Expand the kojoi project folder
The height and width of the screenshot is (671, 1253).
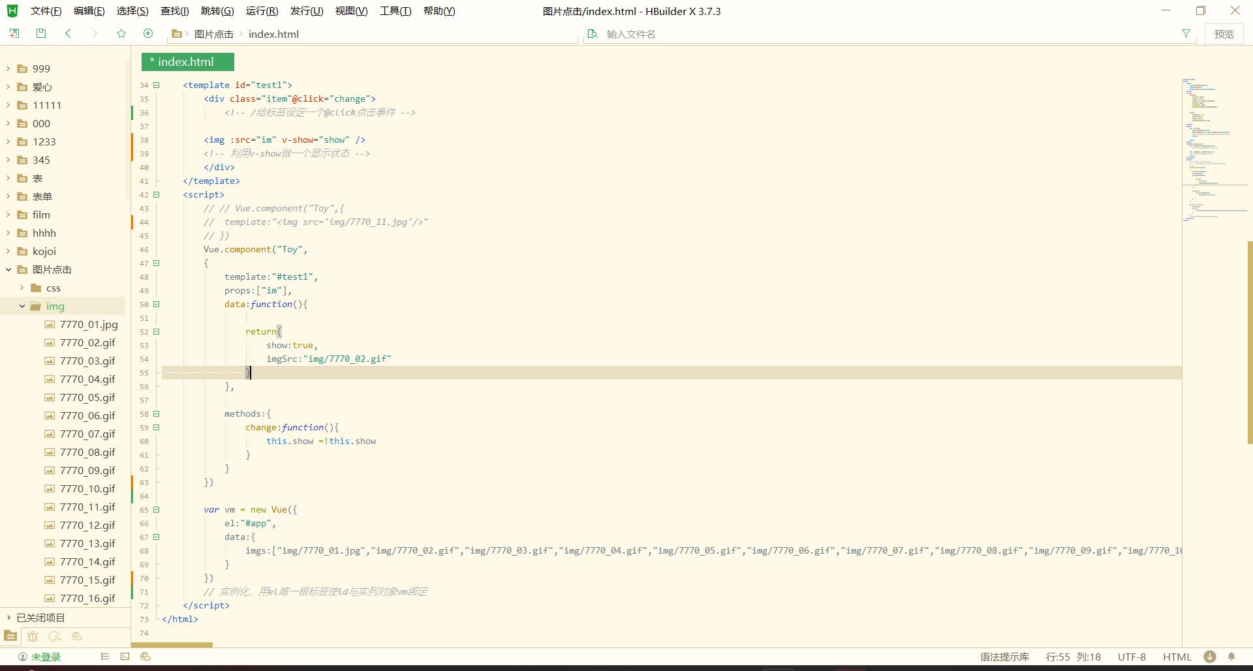pos(8,251)
